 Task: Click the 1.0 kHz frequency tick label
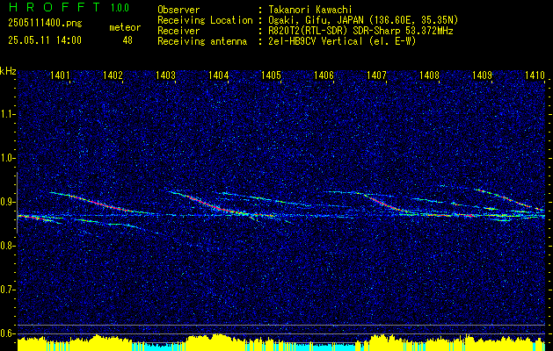pyautogui.click(x=6, y=159)
